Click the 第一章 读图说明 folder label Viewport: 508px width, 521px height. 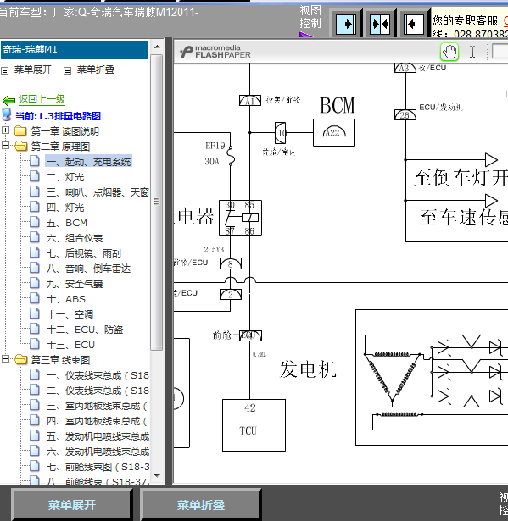[x=65, y=131]
